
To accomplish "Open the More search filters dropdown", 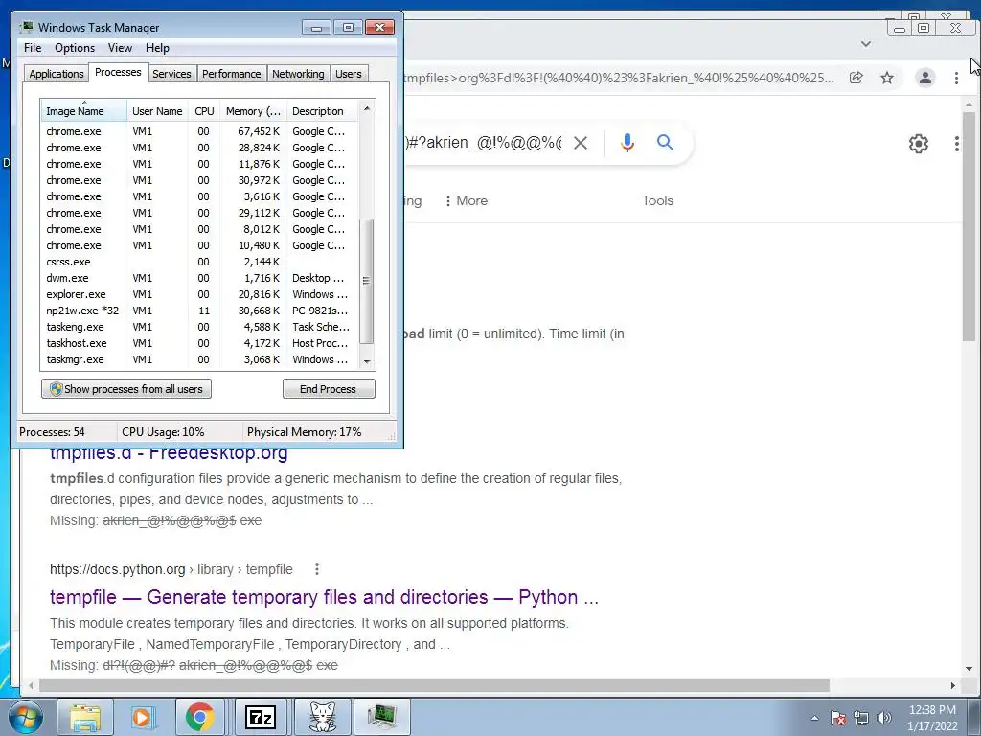I will click(467, 201).
